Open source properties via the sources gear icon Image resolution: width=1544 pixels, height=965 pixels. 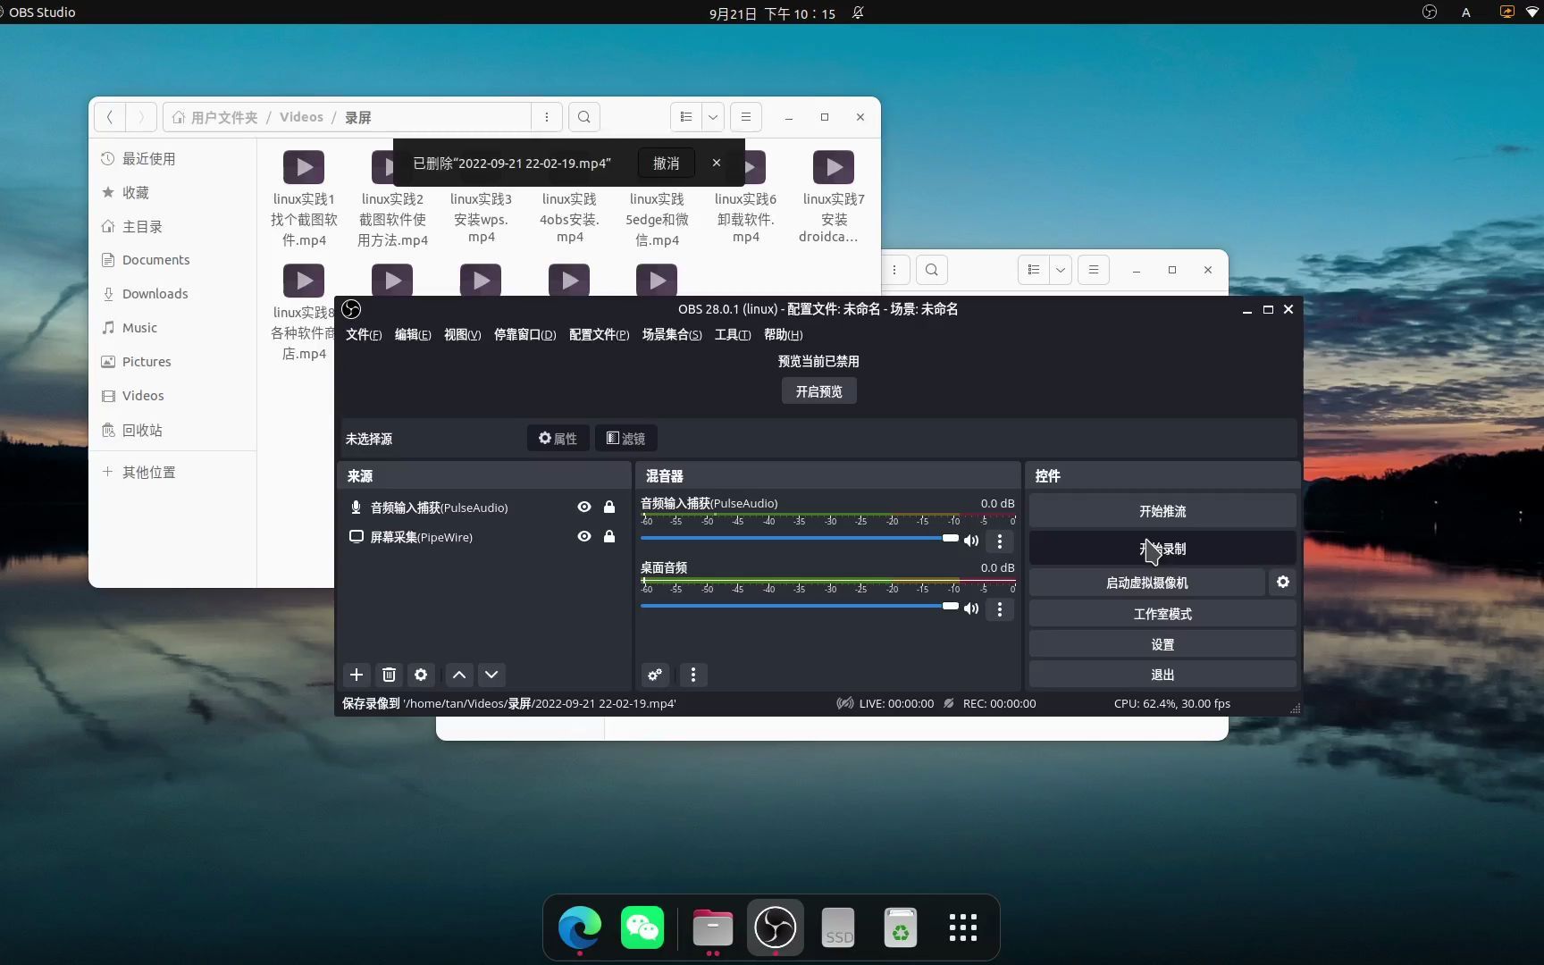click(x=421, y=675)
